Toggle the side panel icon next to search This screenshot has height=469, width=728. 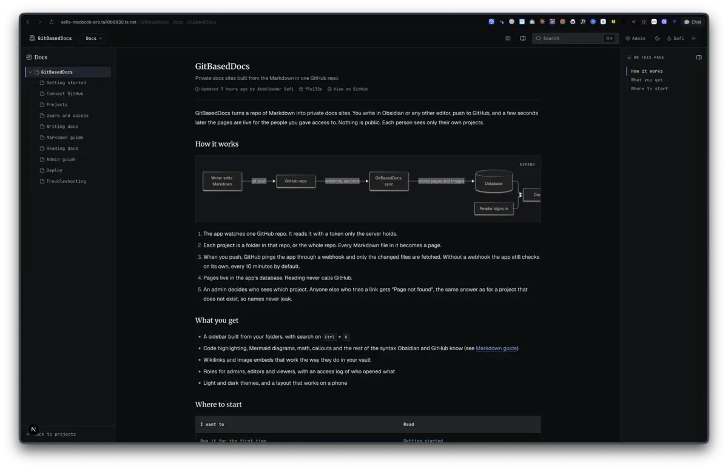point(523,38)
